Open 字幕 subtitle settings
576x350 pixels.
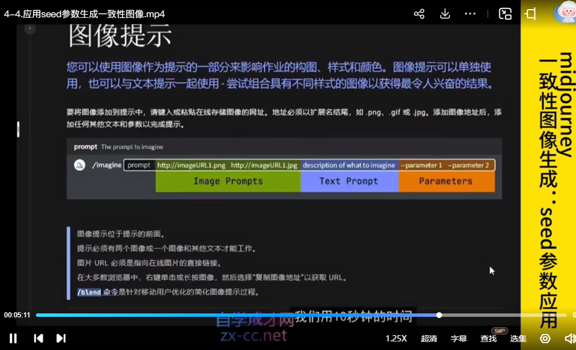(459, 338)
